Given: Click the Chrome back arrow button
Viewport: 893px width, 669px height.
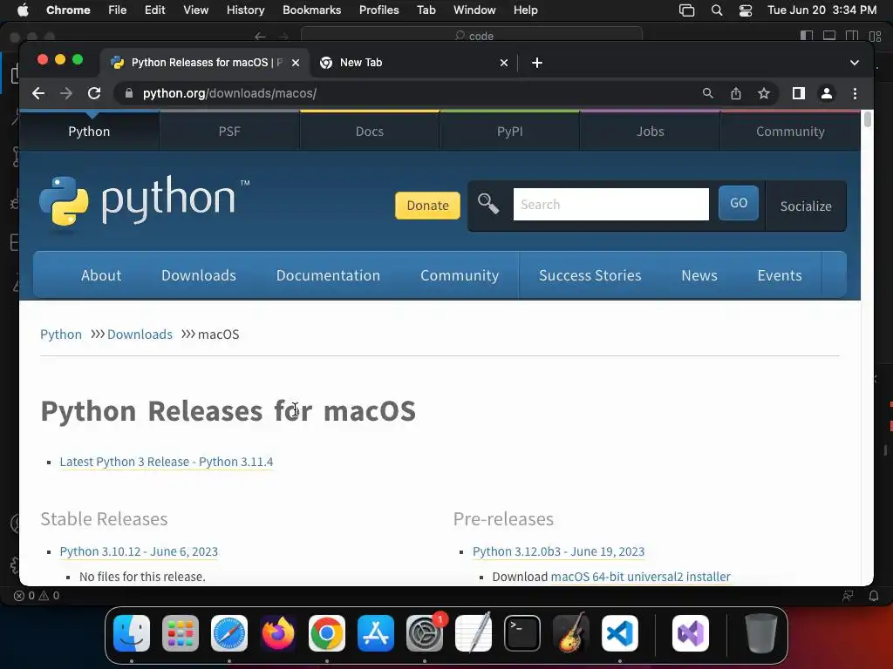Looking at the screenshot, I should pos(38,93).
